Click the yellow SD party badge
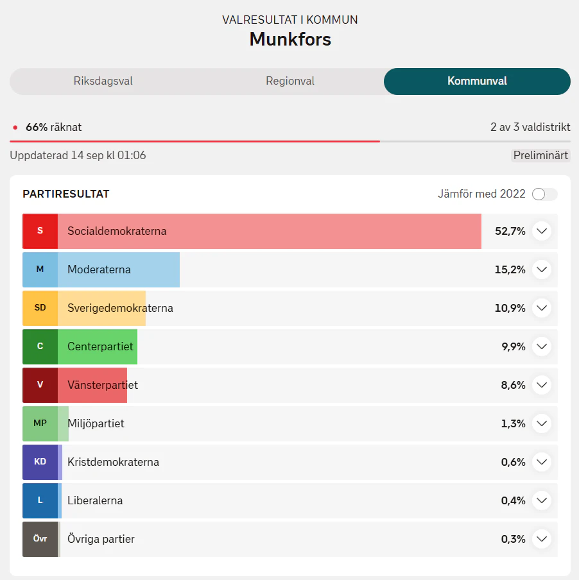 click(x=40, y=308)
